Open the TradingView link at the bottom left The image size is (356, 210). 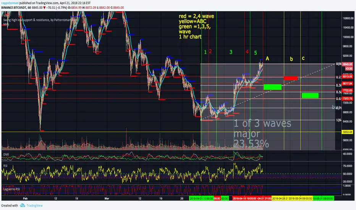click(x=34, y=205)
